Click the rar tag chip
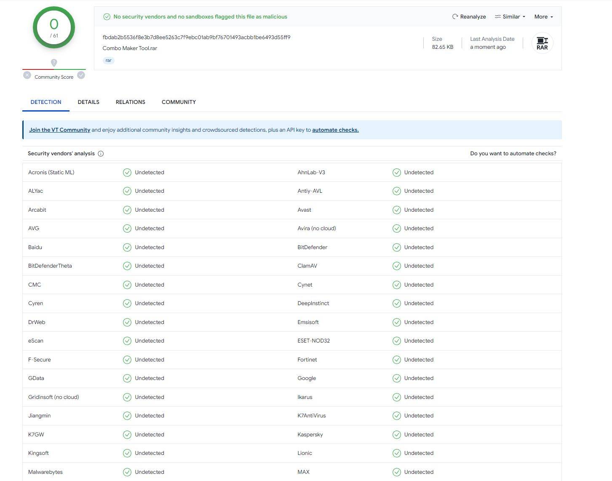Image resolution: width=612 pixels, height=481 pixels. [x=109, y=61]
